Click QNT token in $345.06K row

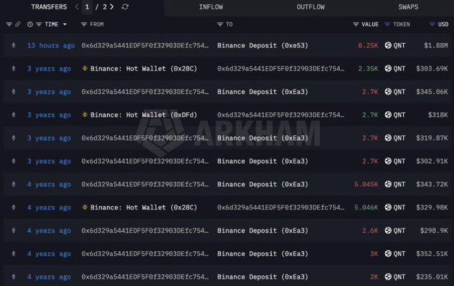click(x=395, y=92)
